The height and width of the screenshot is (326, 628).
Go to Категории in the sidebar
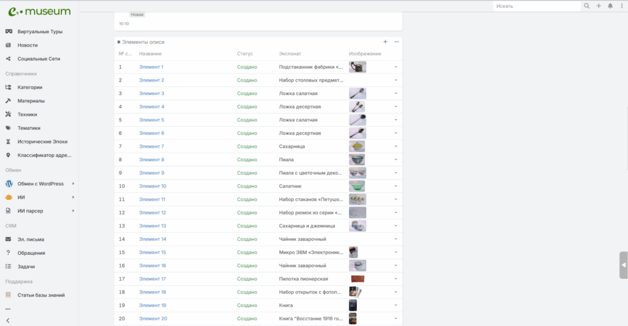tap(29, 87)
